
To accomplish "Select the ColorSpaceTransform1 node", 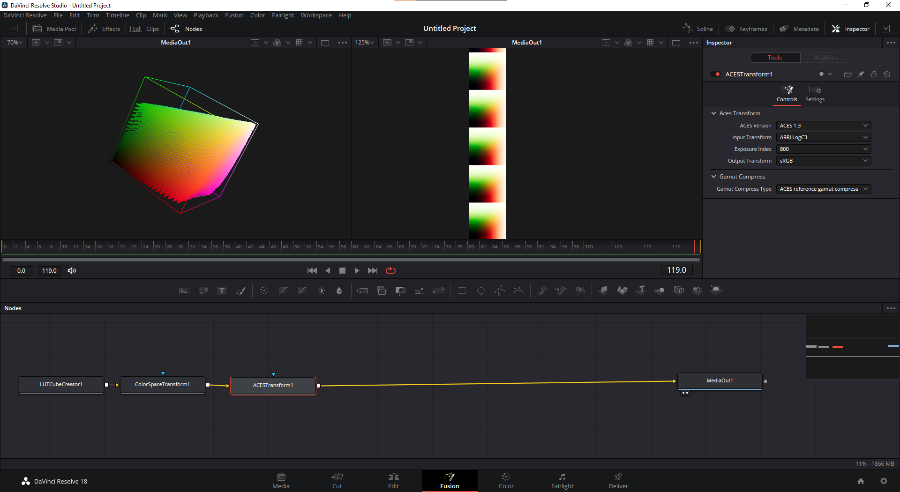I will (162, 385).
